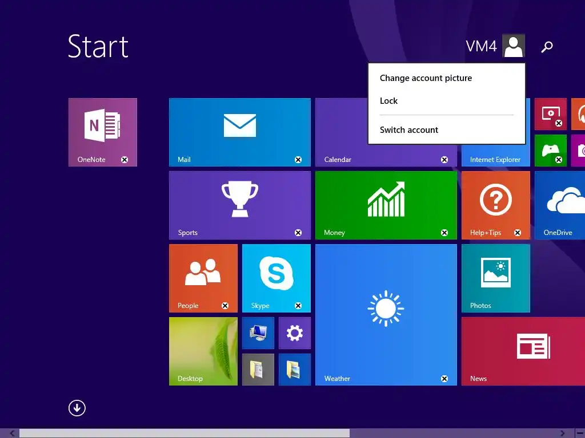The width and height of the screenshot is (585, 438).
Task: Open the Documents folder tile
Action: pos(258,370)
